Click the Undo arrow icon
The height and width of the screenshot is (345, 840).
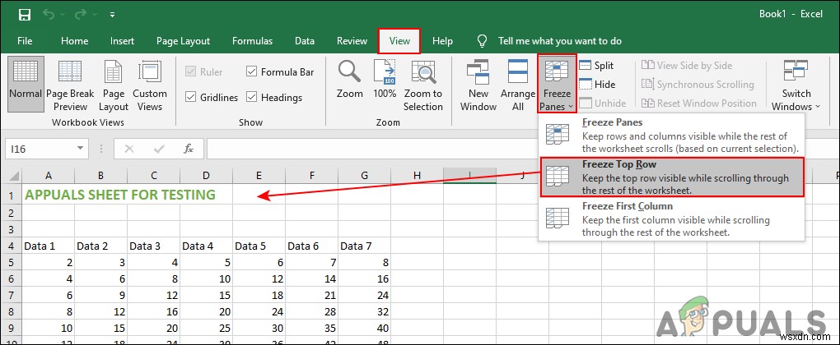click(49, 15)
